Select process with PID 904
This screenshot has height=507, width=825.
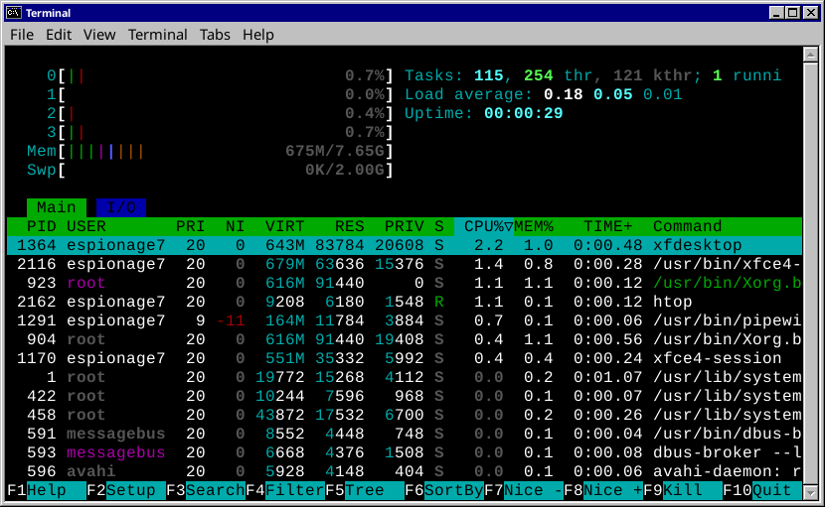click(405, 339)
